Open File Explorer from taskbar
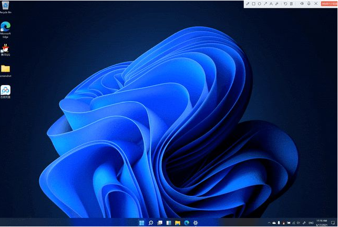The height and width of the screenshot is (227, 338). tap(178, 223)
